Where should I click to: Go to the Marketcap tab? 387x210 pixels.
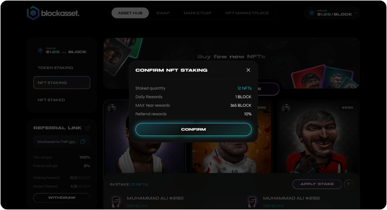[197, 13]
